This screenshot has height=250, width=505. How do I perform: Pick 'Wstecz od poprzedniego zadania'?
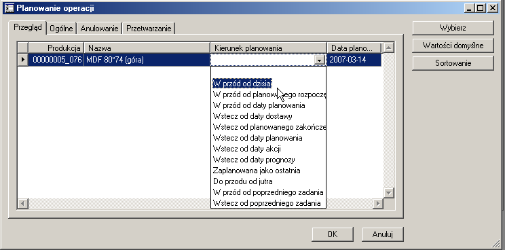(268, 203)
